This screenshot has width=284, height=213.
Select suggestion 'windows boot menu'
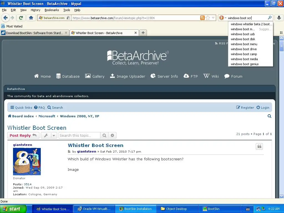point(251,44)
